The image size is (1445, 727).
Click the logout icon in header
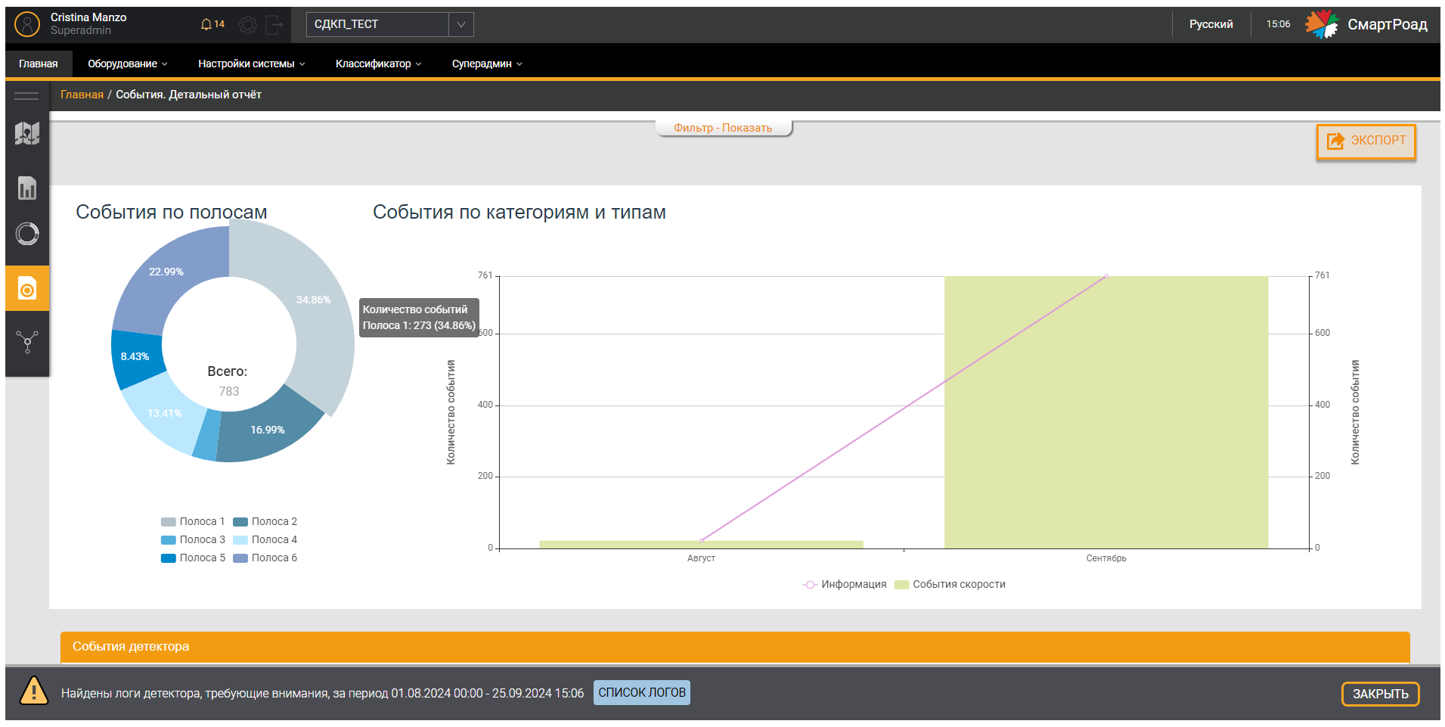(274, 25)
